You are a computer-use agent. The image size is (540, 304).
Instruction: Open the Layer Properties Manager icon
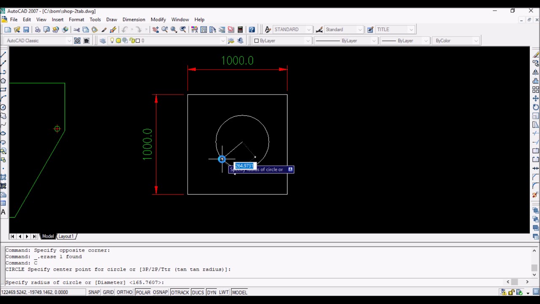coord(103,41)
